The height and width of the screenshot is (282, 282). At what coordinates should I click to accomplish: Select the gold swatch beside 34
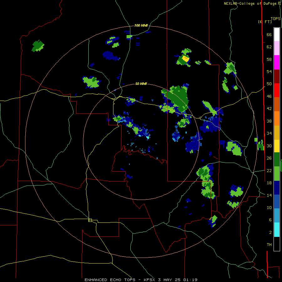(x=277, y=133)
